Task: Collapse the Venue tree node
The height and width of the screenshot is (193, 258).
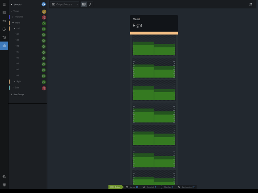Action: coord(11,11)
